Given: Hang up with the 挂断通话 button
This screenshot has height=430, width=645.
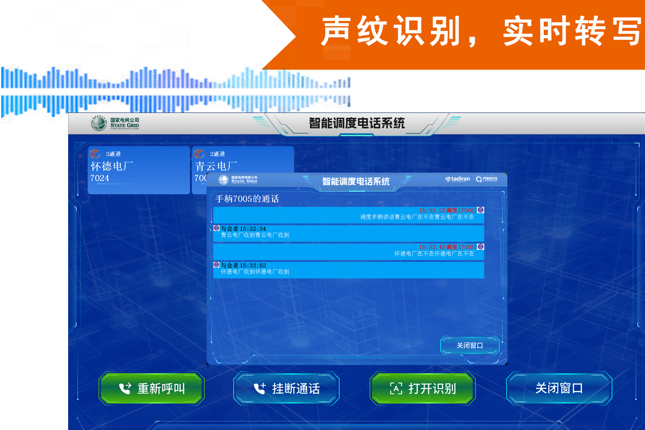Looking at the screenshot, I should [x=286, y=388].
